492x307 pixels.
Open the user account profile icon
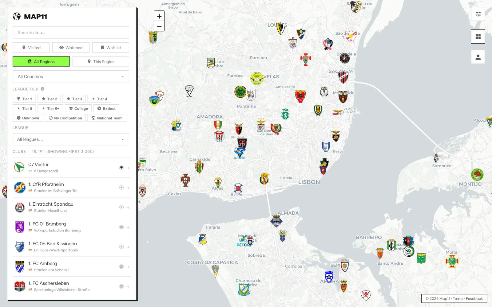coord(478,57)
